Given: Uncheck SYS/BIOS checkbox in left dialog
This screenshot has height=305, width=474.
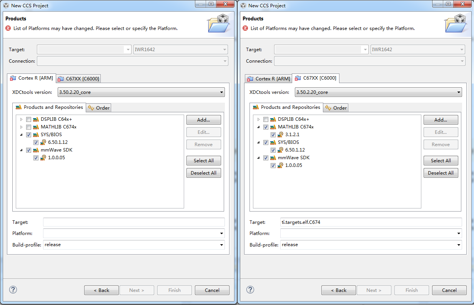Looking at the screenshot, I should (x=28, y=135).
